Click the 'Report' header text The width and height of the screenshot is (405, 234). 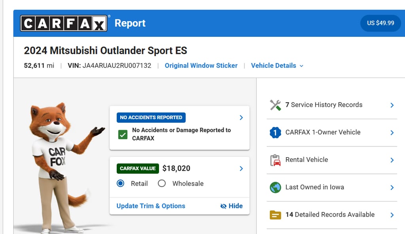tap(130, 23)
